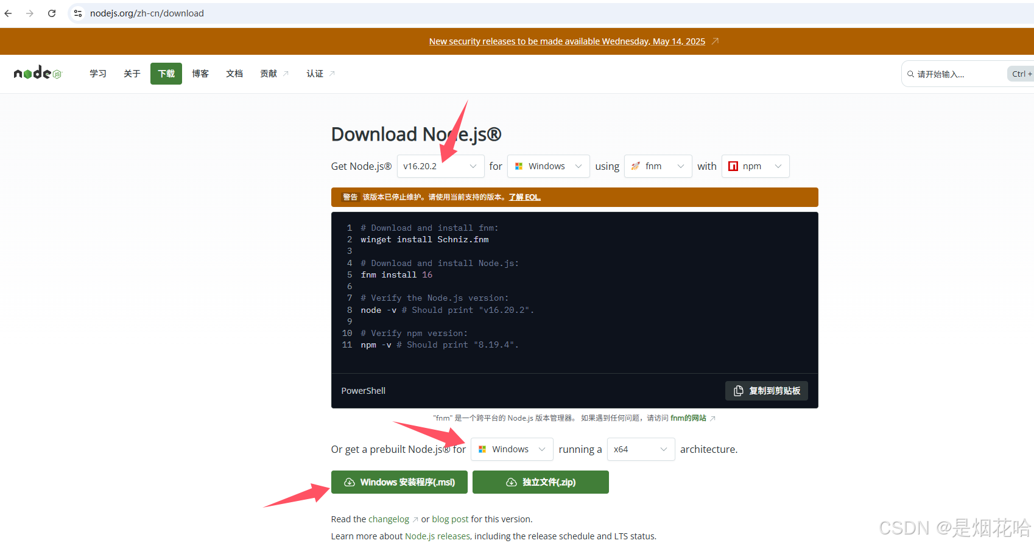Click 复制到剪贴板 copy button
Screen dimensions: 1034x546
coord(767,391)
